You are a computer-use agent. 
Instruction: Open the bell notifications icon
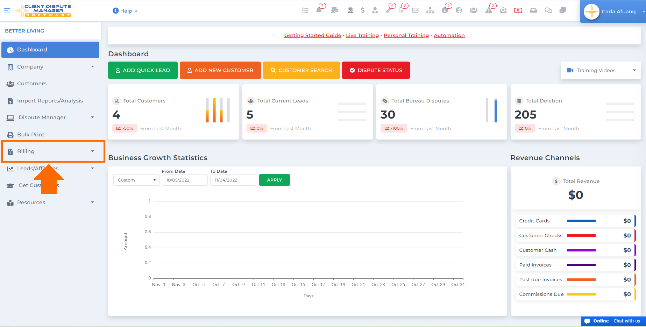pyautogui.click(x=319, y=10)
